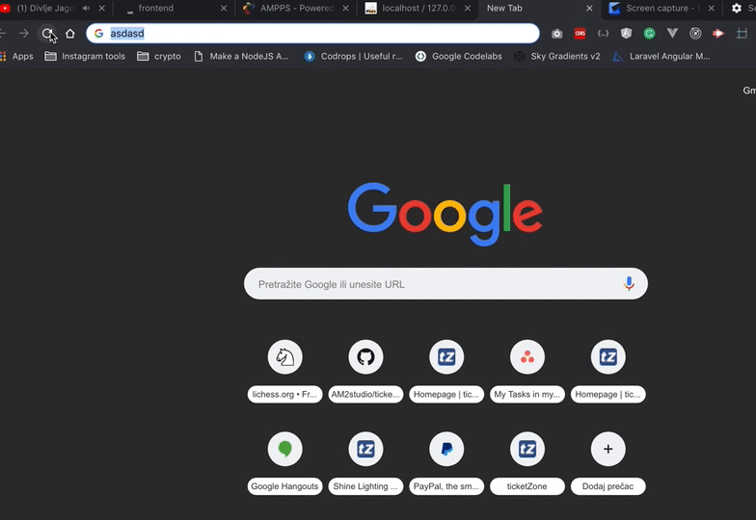Open the Laravel Angular M... bookmark
Image resolution: width=756 pixels, height=520 pixels.
click(x=661, y=56)
